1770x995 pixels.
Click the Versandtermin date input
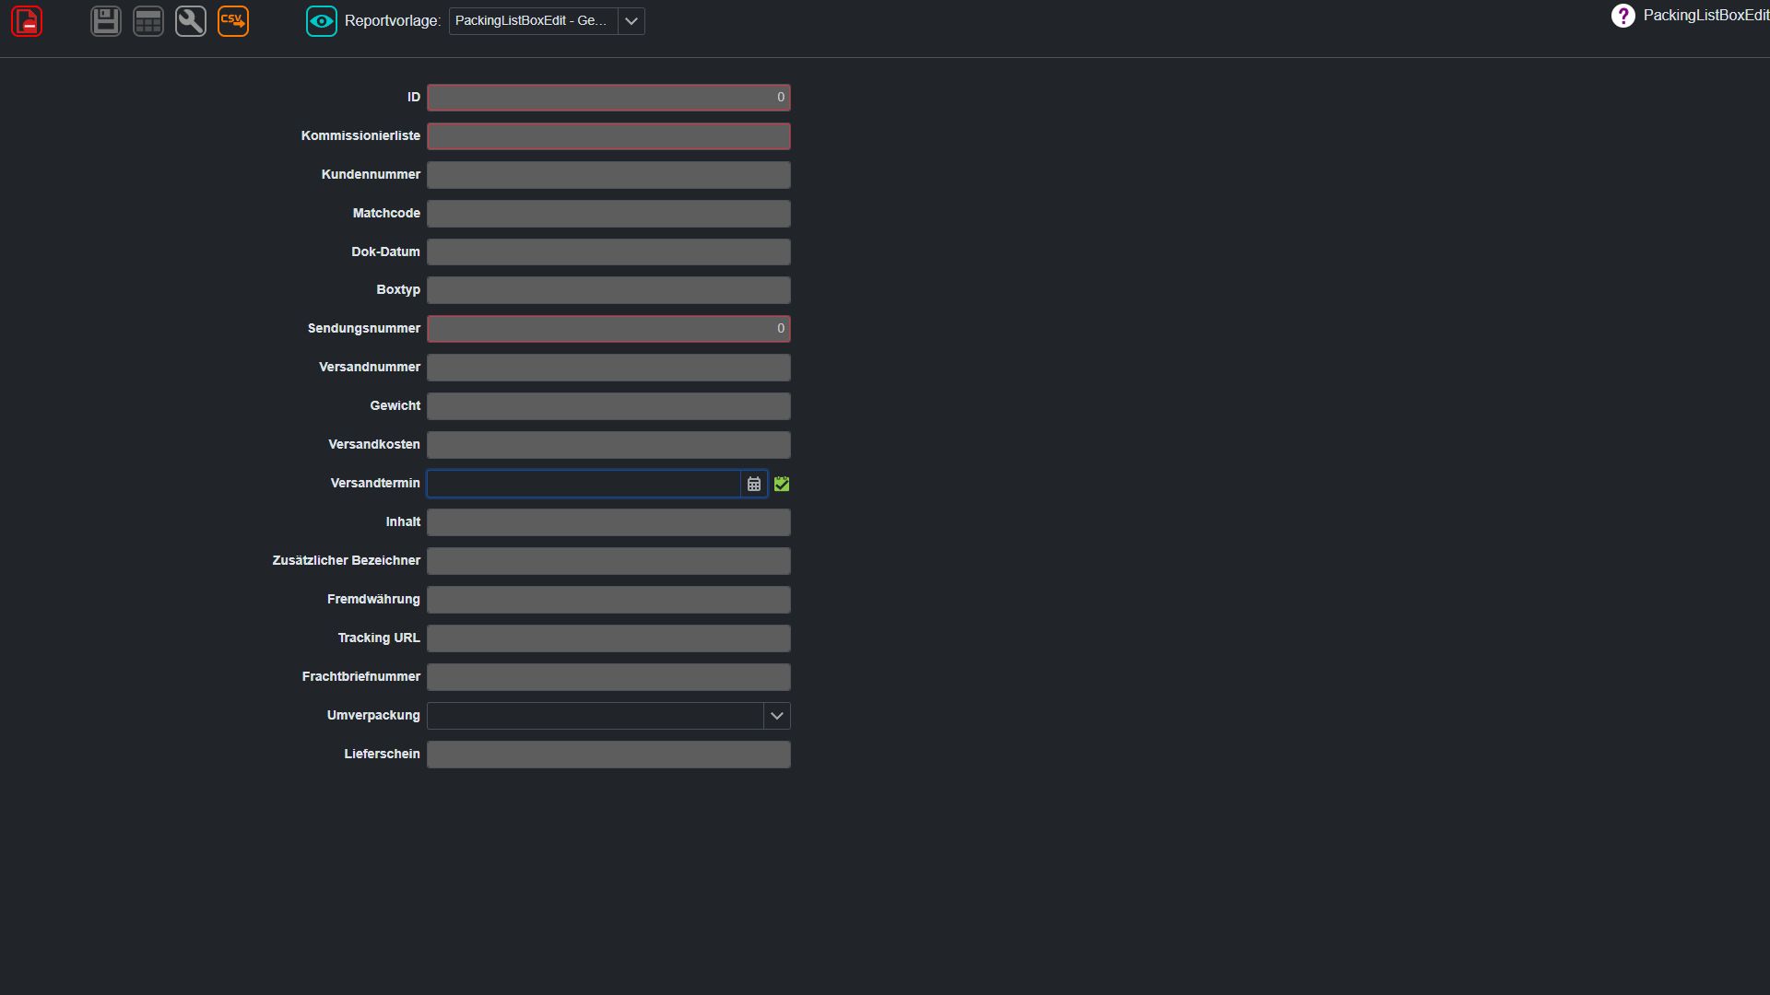(584, 484)
